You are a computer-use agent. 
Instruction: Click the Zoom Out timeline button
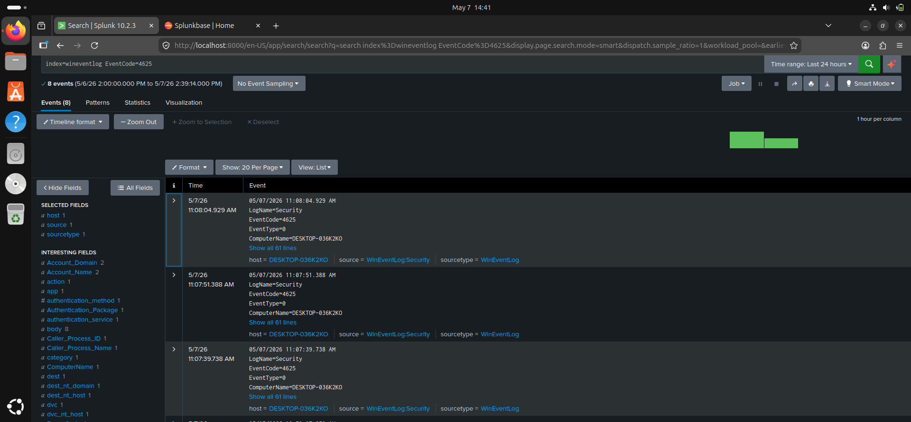tap(139, 122)
